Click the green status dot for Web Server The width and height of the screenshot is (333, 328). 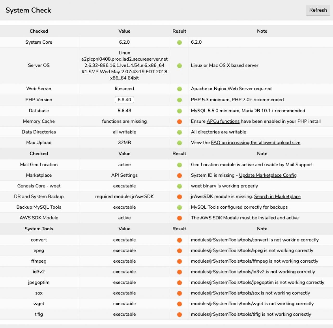(180, 89)
